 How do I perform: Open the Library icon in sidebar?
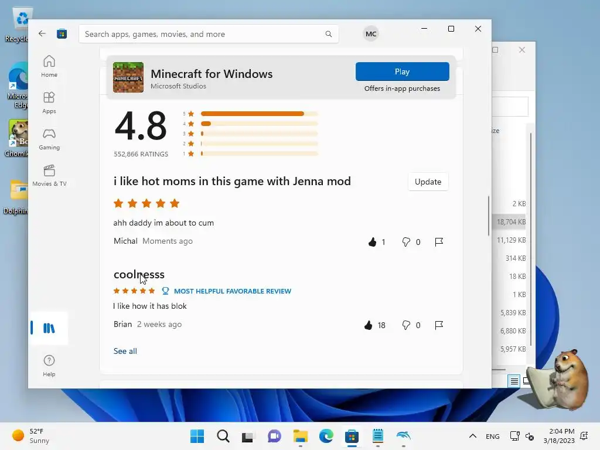(49, 328)
